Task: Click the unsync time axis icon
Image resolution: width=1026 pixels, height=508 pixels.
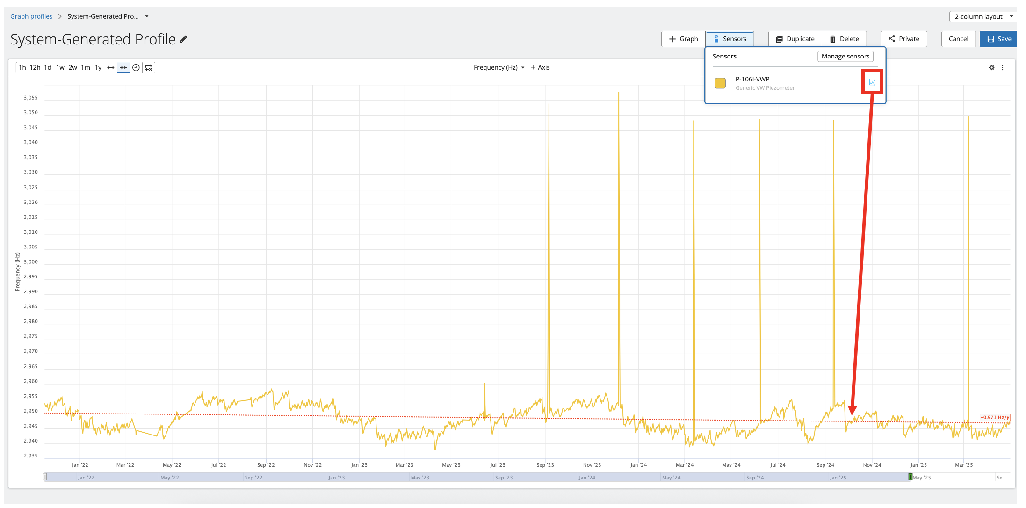Action: coord(149,68)
